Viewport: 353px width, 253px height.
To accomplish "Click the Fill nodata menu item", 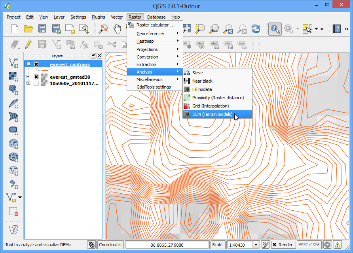I will click(x=218, y=89).
